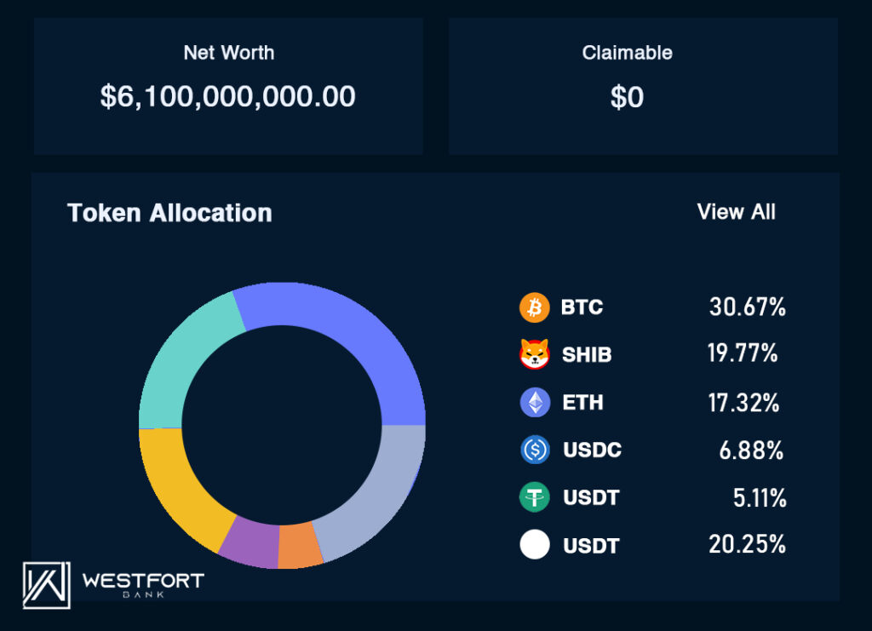Click the white circle token icon
The image size is (872, 631).
(x=535, y=545)
